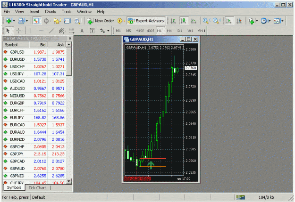
Task: Open the File menu
Action: [7, 12]
